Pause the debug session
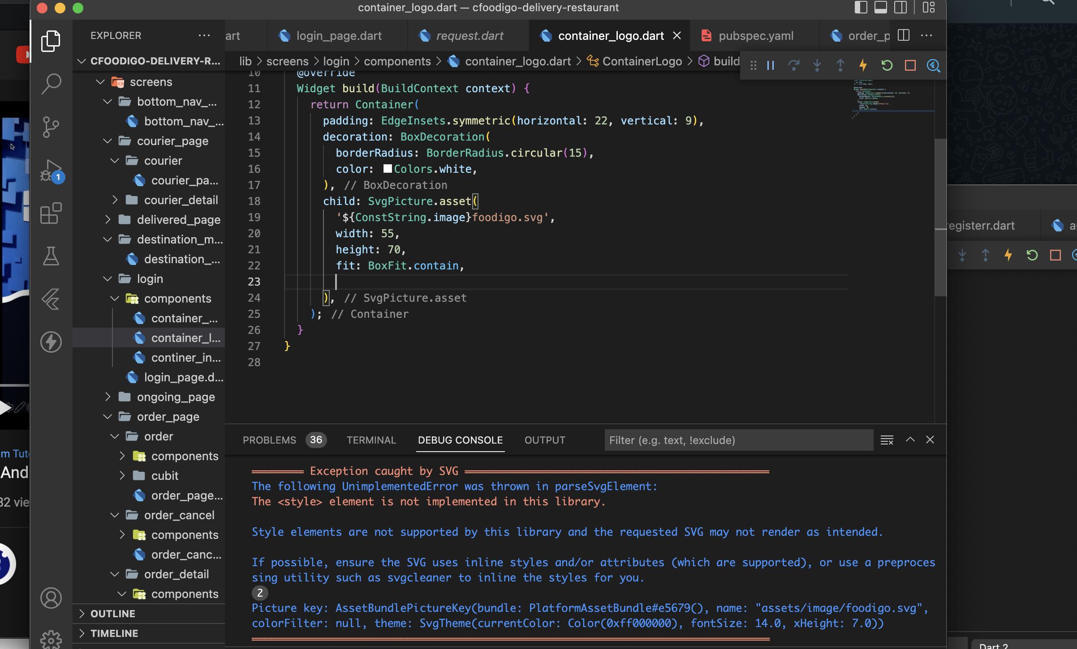 pyautogui.click(x=771, y=66)
